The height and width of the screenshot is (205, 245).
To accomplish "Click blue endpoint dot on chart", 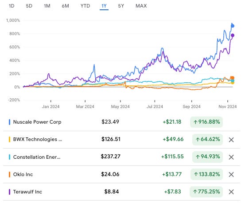I will tap(233, 26).
